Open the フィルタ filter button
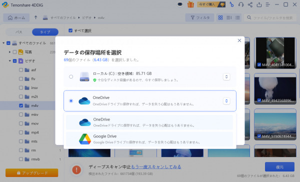Viewport: 300px width, 182px height. (199, 17)
